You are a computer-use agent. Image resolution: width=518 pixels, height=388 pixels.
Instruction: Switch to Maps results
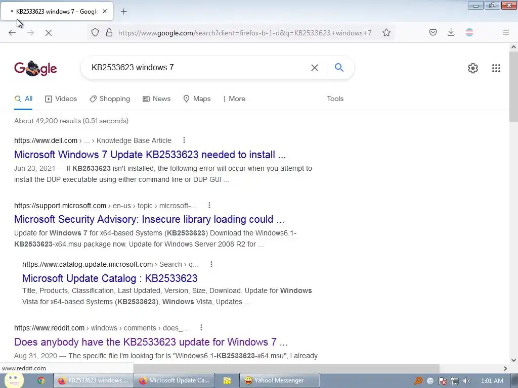coord(197,99)
